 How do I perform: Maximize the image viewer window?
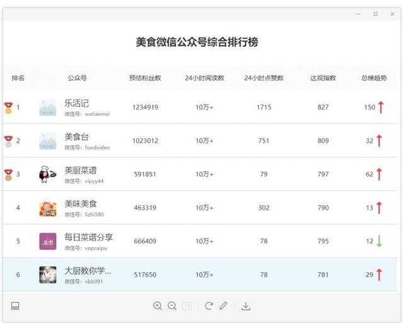(376, 14)
